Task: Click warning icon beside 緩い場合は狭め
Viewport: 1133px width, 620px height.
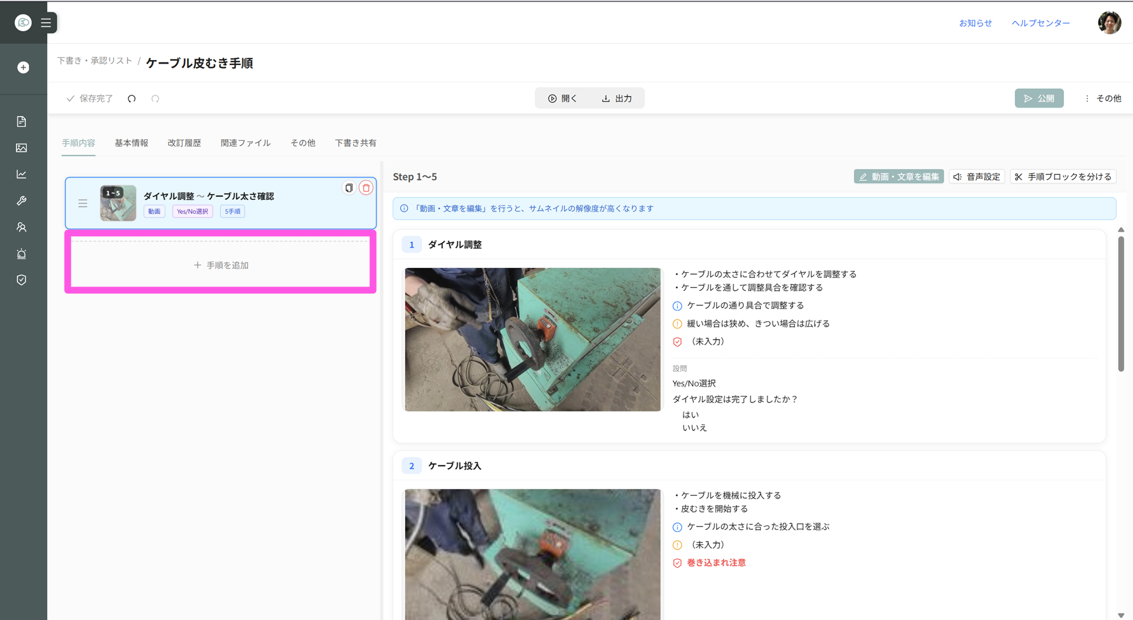Action: [x=677, y=324]
